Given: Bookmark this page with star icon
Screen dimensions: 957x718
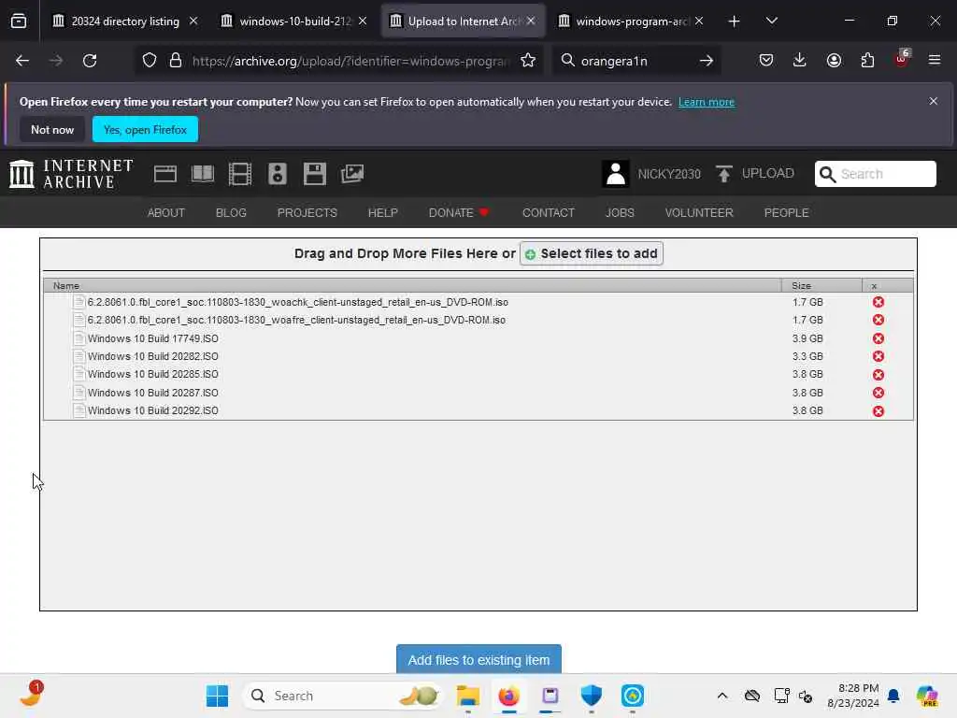Looking at the screenshot, I should 528,61.
